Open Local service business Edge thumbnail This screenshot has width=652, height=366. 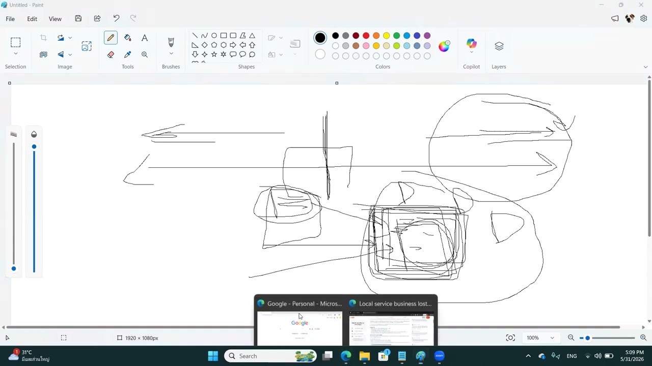[391, 321]
